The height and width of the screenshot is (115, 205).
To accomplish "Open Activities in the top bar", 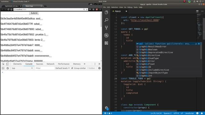I will click(5, 1).
